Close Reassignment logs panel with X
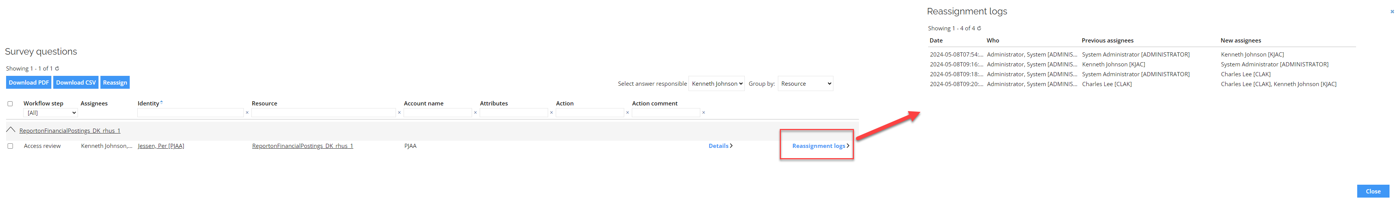This screenshot has height=201, width=1396. click(x=1392, y=11)
